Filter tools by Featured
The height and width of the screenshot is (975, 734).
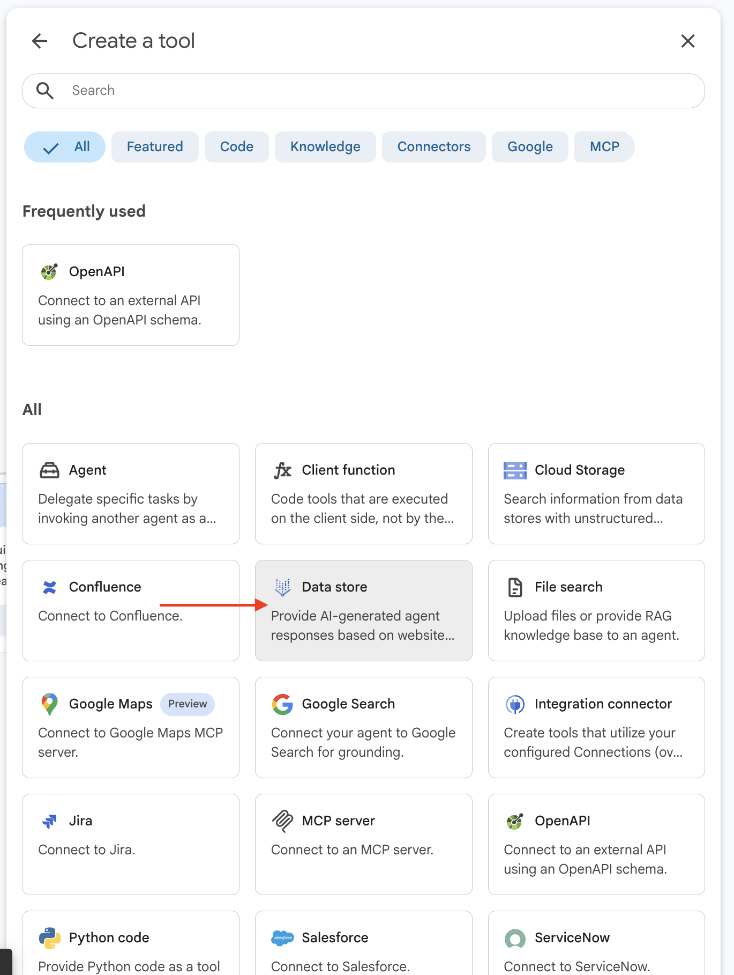[x=155, y=147]
